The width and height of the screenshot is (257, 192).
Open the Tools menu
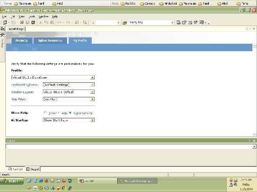tap(31, 16)
